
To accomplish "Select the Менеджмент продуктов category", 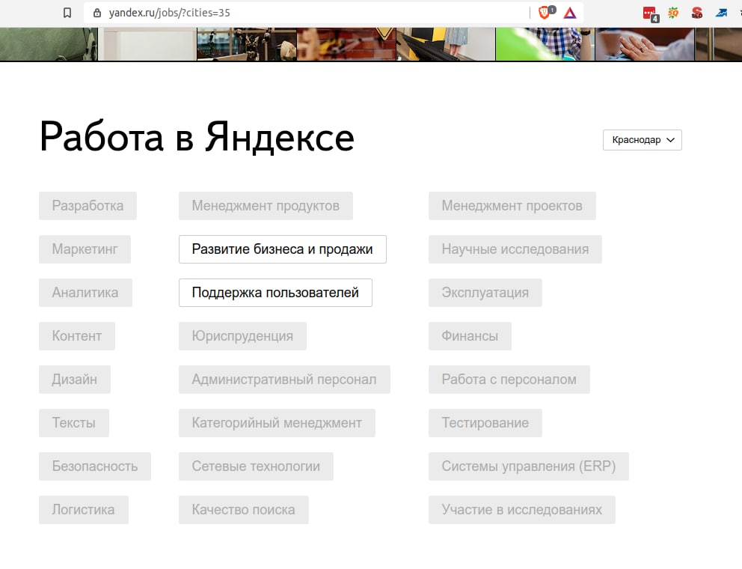I will pos(266,206).
